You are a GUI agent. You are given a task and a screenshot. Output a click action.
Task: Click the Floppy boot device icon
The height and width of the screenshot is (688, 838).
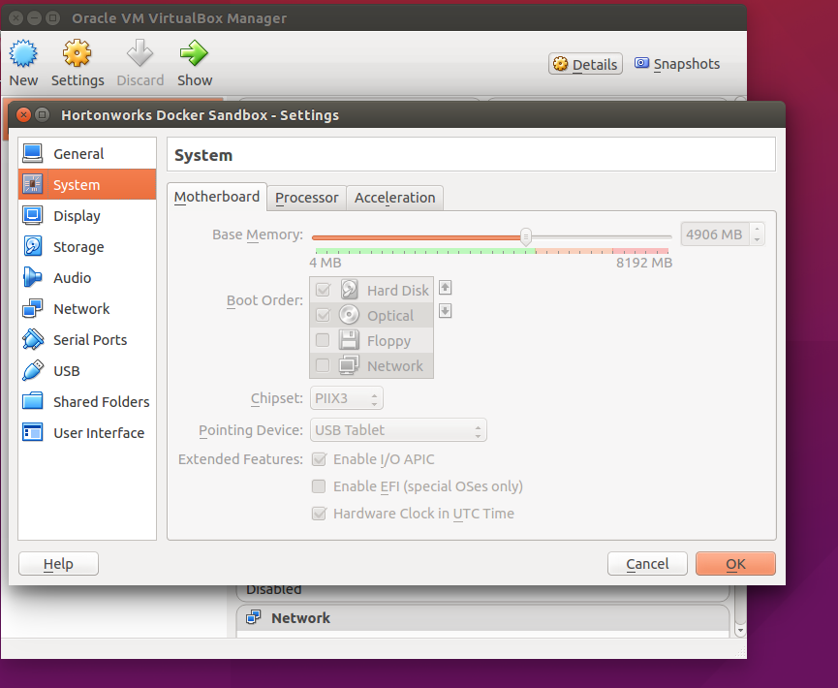pyautogui.click(x=349, y=339)
